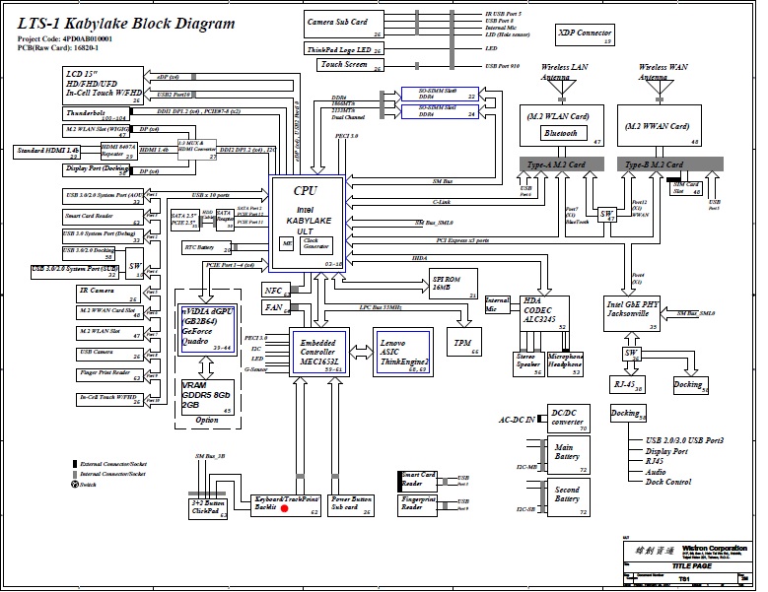Select the Touch Screen block
Viewport: 768px width, 592px height.
(350, 65)
